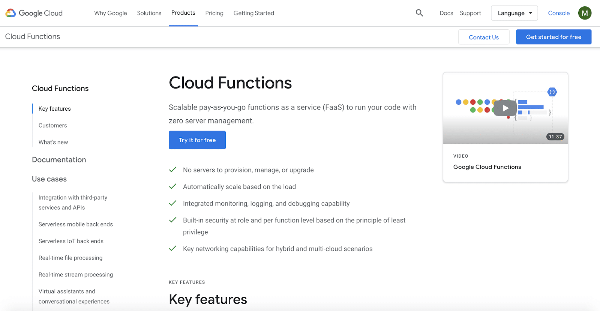Click the Google Cloud logo

(x=34, y=13)
